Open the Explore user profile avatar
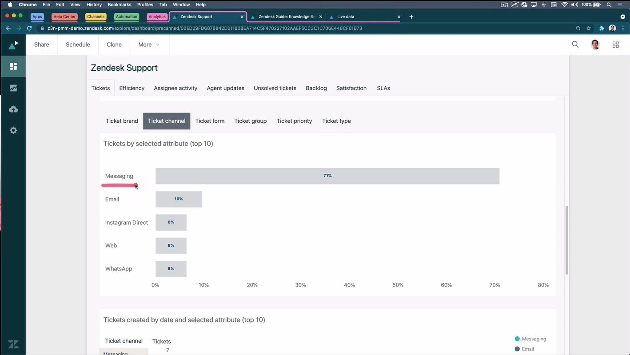Viewport: 630px width, 355px height. coord(595,44)
